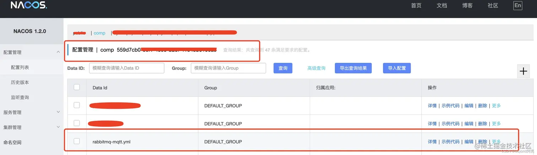Open 文档 in top navigation
Image resolution: width=537 pixels, height=155 pixels.
[442, 5]
